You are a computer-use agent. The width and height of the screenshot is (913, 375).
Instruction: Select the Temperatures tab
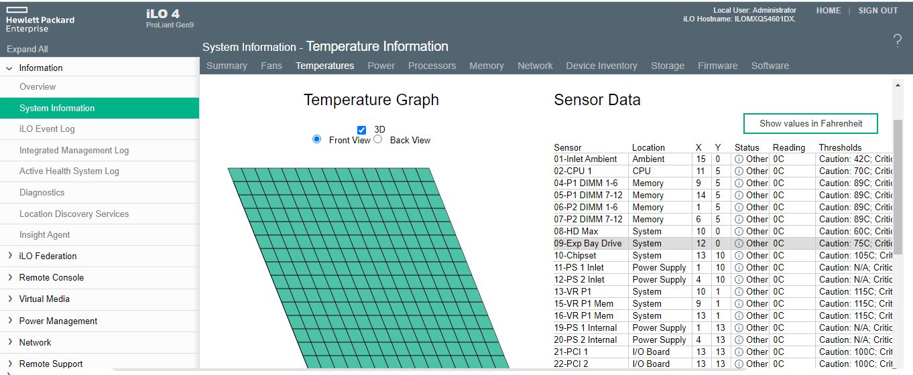[x=325, y=66]
